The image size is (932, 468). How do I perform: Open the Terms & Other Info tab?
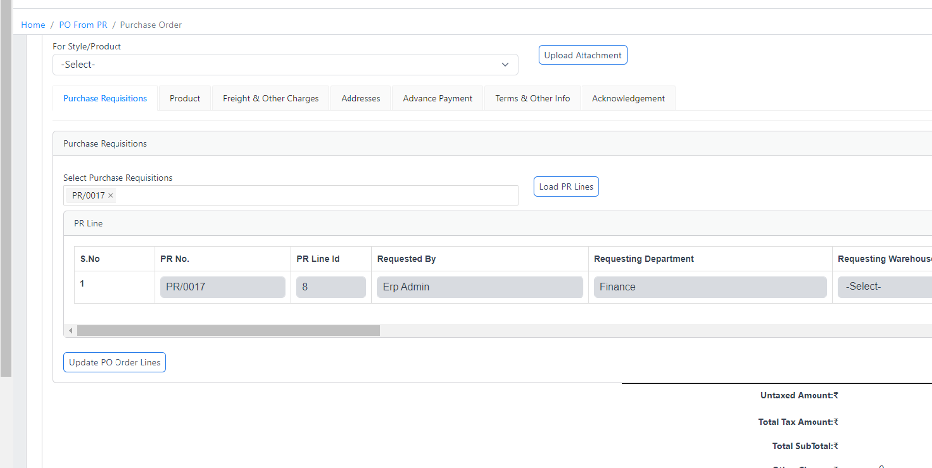click(x=532, y=98)
